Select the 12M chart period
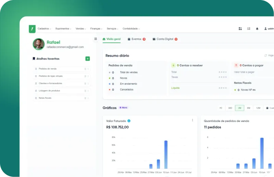 258,108
